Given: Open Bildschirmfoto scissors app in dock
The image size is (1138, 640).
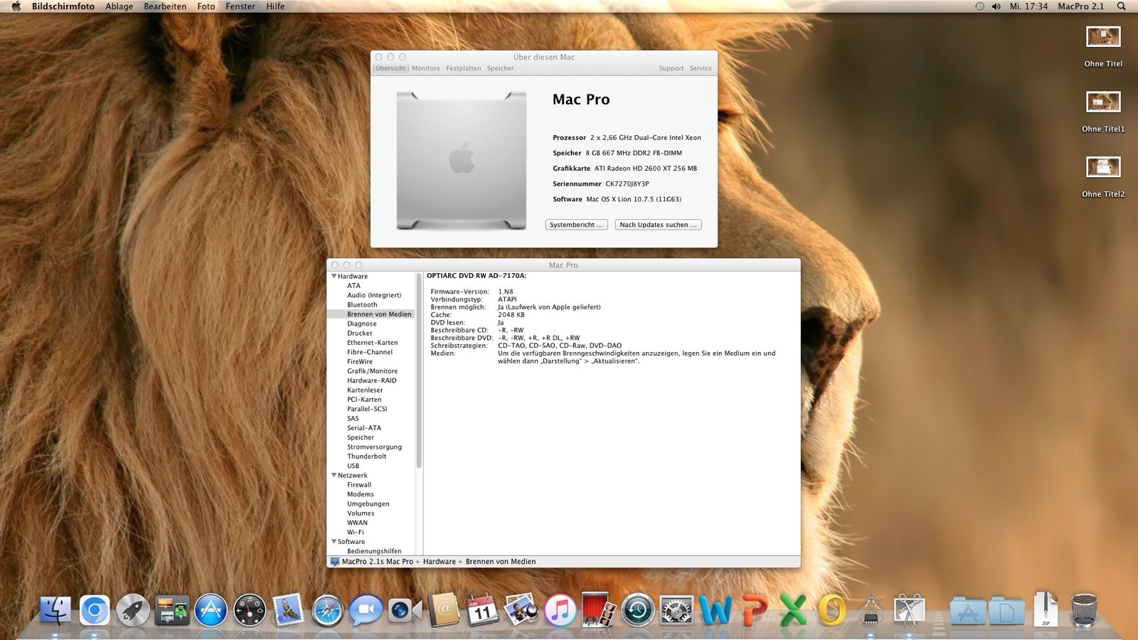Looking at the screenshot, I should pos(909,610).
